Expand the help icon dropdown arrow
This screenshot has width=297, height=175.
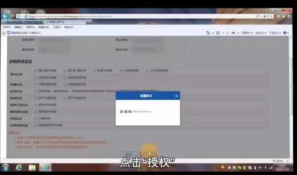(288, 33)
